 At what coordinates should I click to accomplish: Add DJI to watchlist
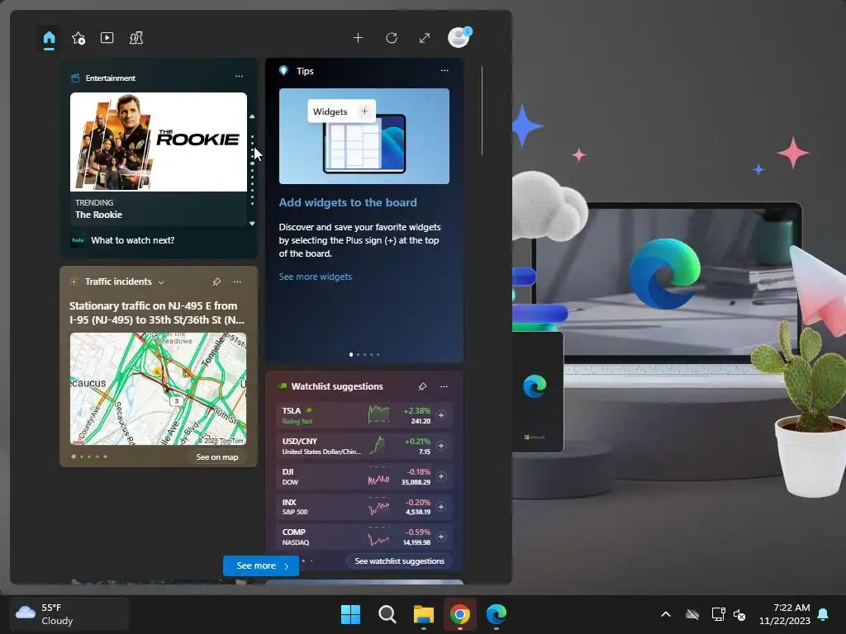441,476
